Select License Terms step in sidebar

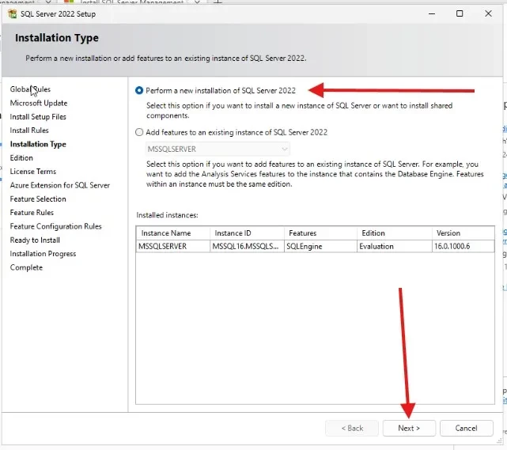(33, 172)
